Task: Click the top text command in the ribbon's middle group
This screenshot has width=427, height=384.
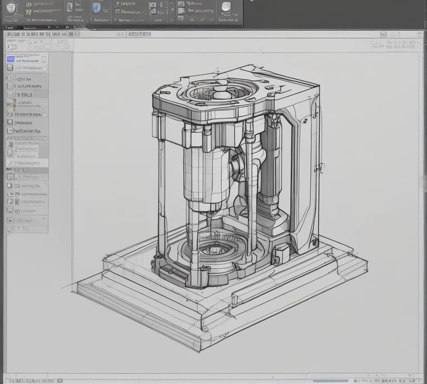Action: [x=126, y=4]
